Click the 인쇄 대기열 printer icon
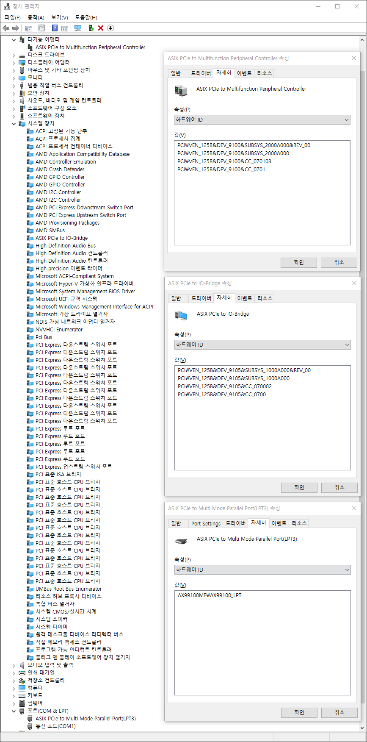This screenshot has height=742, width=367. 22,673
